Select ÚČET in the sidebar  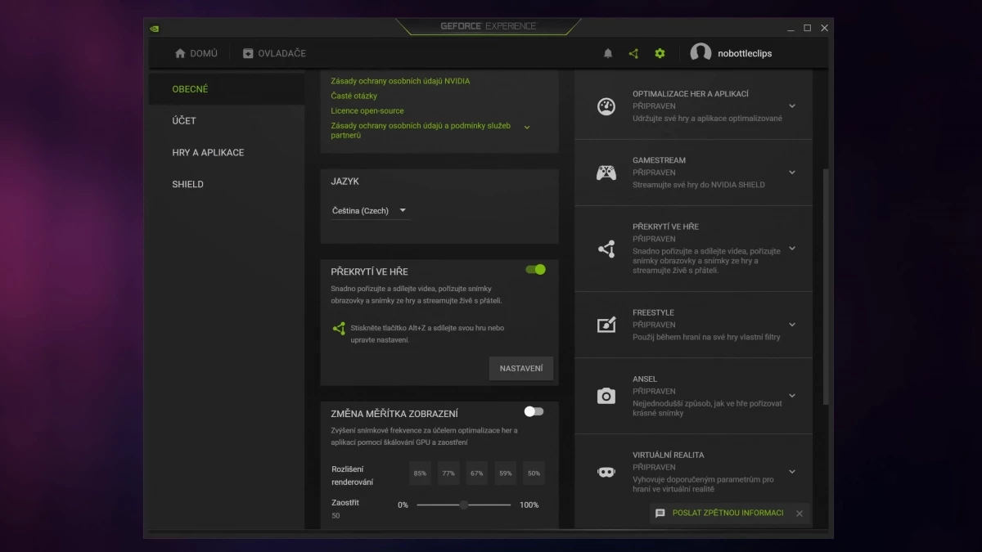pos(227,120)
